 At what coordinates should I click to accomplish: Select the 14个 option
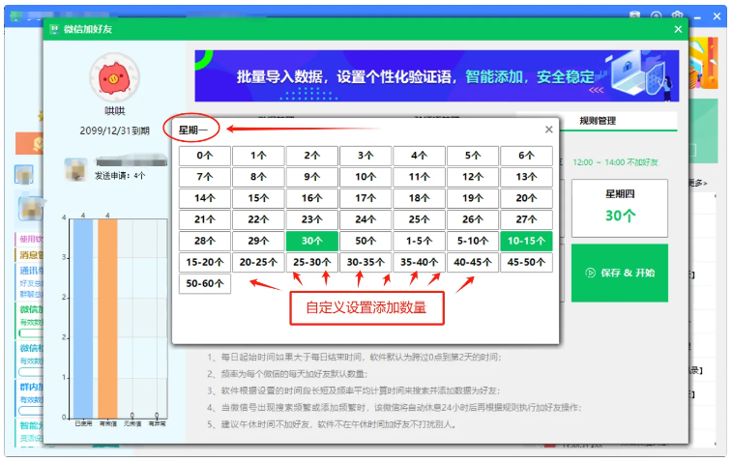204,198
